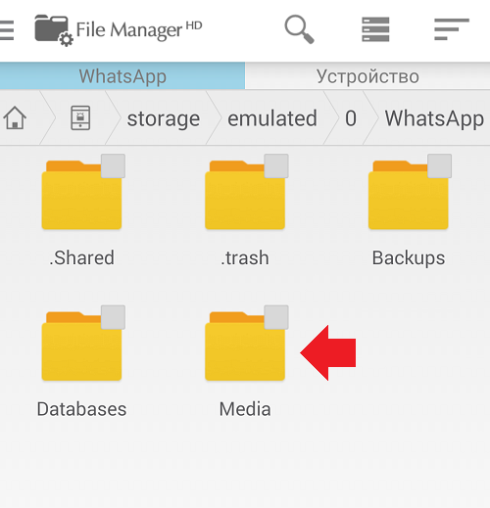Open search with magnifying glass icon

tap(299, 29)
